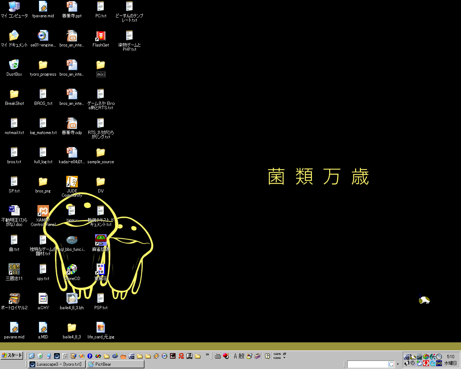Toggle the IME input mode 'A' indicator
Image resolution: width=461 pixels, height=369 pixels.
coord(235,356)
